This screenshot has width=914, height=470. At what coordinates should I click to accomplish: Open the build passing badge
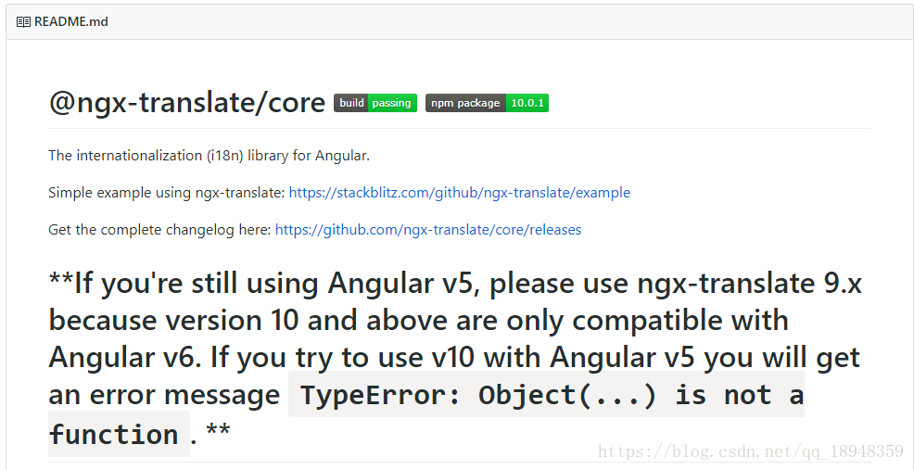374,103
